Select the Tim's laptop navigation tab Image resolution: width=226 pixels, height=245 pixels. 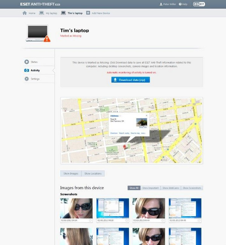75,13
